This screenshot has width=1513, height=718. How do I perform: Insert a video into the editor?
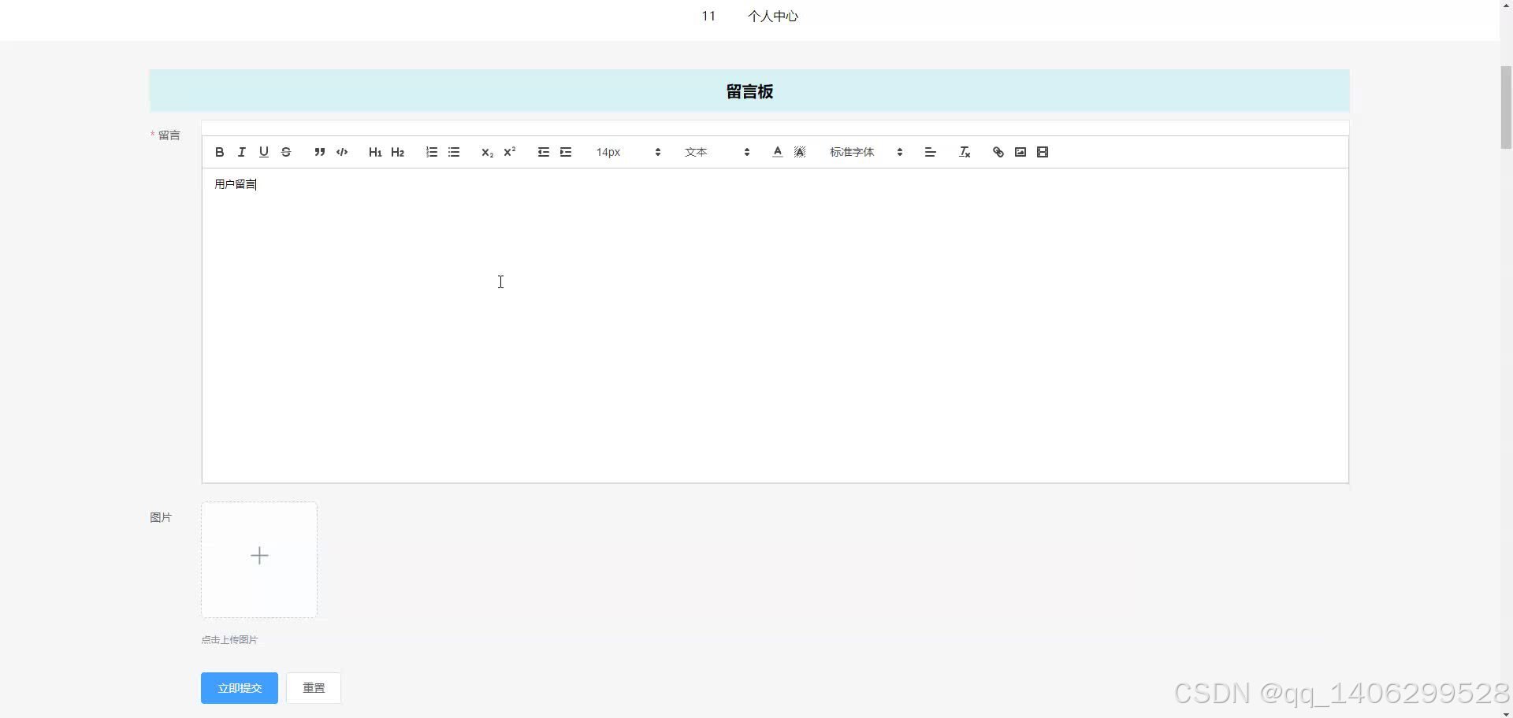1043,152
